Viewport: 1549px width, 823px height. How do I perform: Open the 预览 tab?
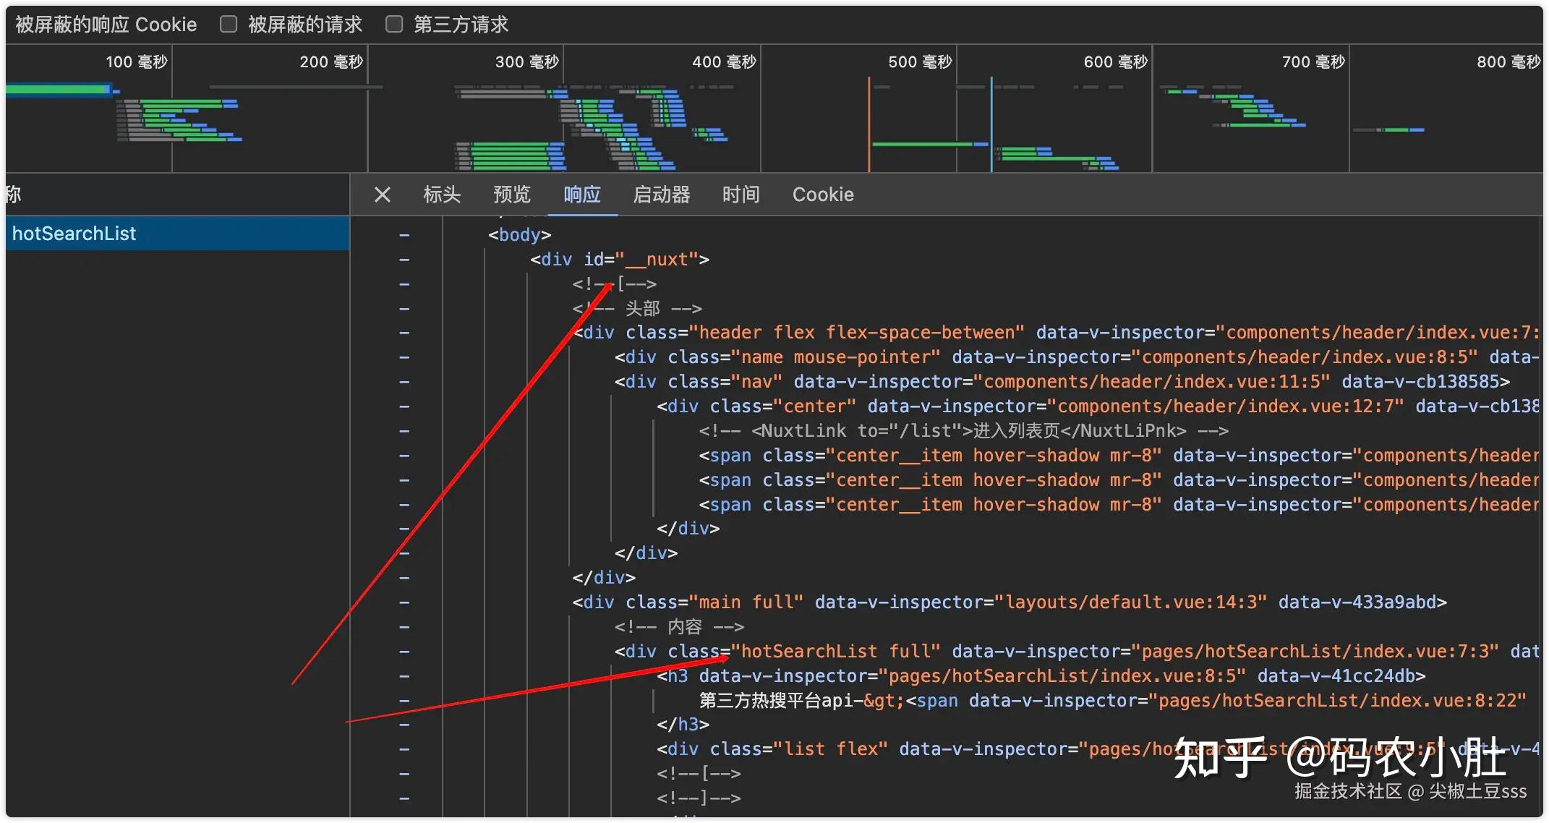512,195
